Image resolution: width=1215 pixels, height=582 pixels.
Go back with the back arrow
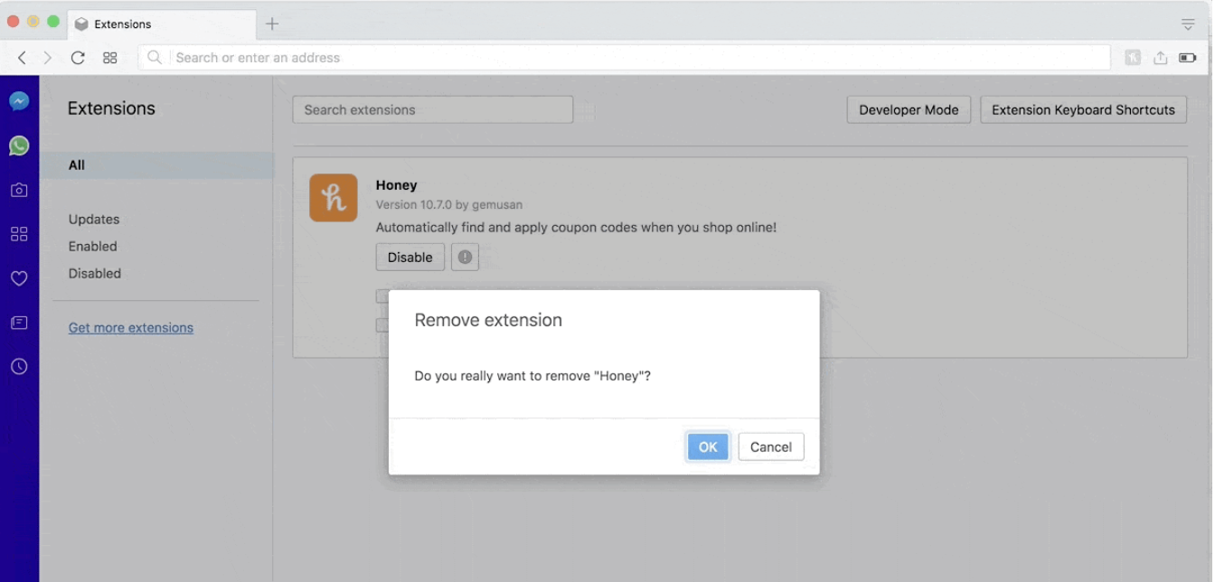click(22, 58)
